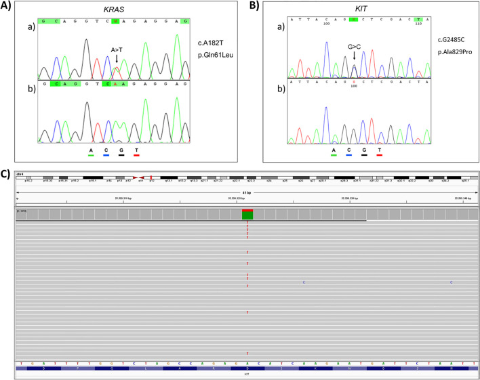Click the highlighted mutant base in KRAS sequence a
Screen dimensions: 480x380
click(x=115, y=21)
